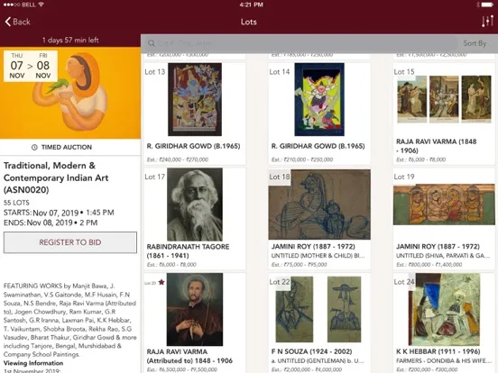Open Lot 15 Raja Ravi Varma prints

[444, 99]
